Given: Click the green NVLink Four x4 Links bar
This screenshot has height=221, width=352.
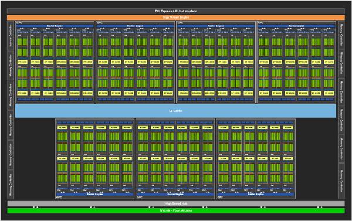Looking at the screenshot, I should [176, 210].
